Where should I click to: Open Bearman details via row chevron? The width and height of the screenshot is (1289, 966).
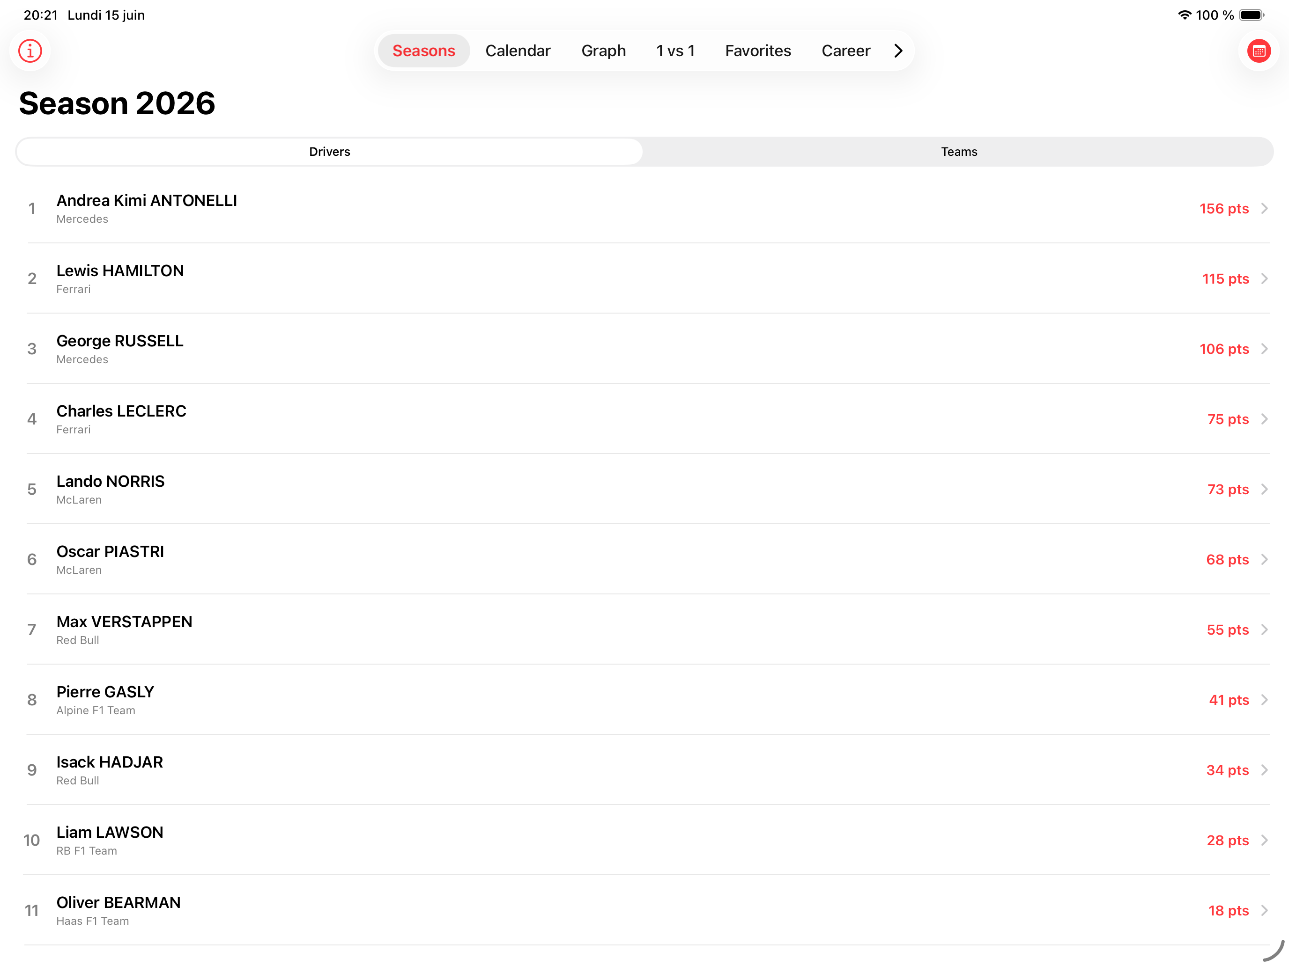click(1265, 910)
